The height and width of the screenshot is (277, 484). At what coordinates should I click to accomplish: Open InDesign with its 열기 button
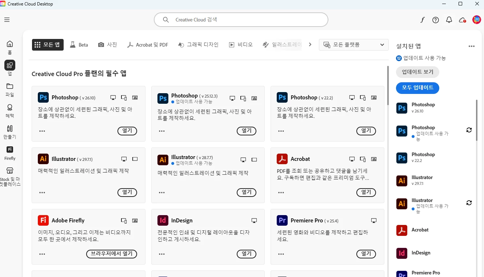pos(247,254)
